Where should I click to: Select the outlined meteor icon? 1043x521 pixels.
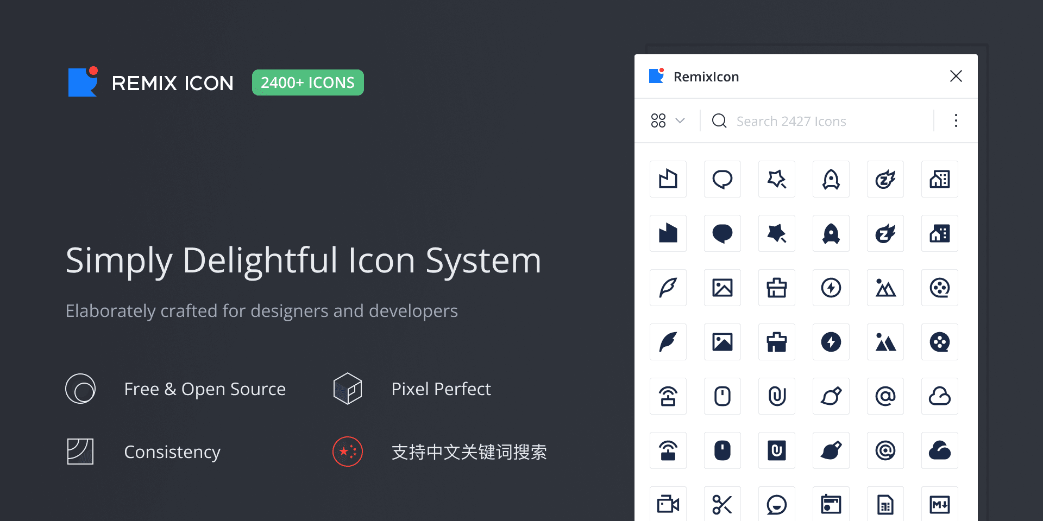(885, 179)
